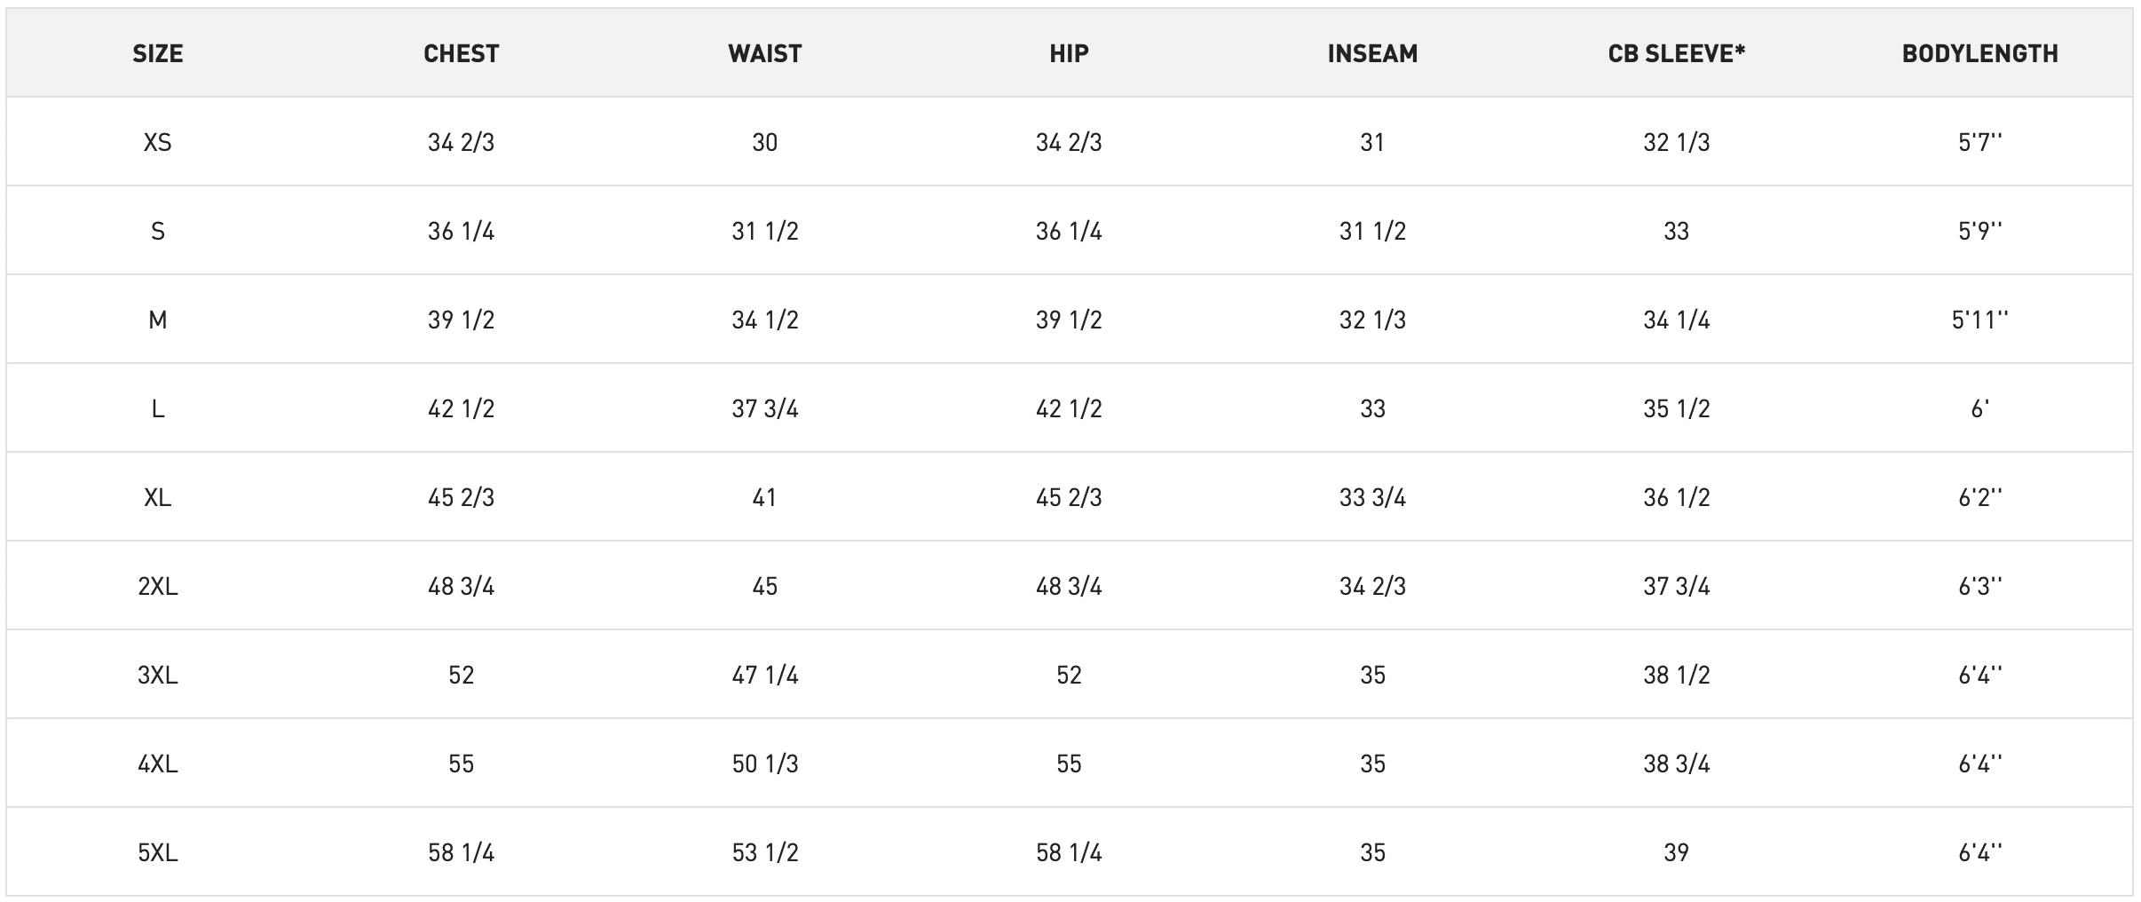This screenshot has width=2141, height=902.
Task: Click waist value 50 1/3 for 4XL
Action: (765, 764)
